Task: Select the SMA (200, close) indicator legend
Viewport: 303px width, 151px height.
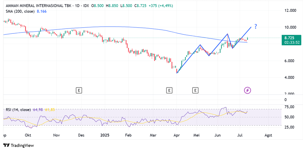Action: pos(20,11)
